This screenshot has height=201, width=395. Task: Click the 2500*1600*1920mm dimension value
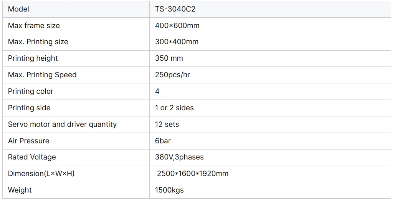coord(192,174)
